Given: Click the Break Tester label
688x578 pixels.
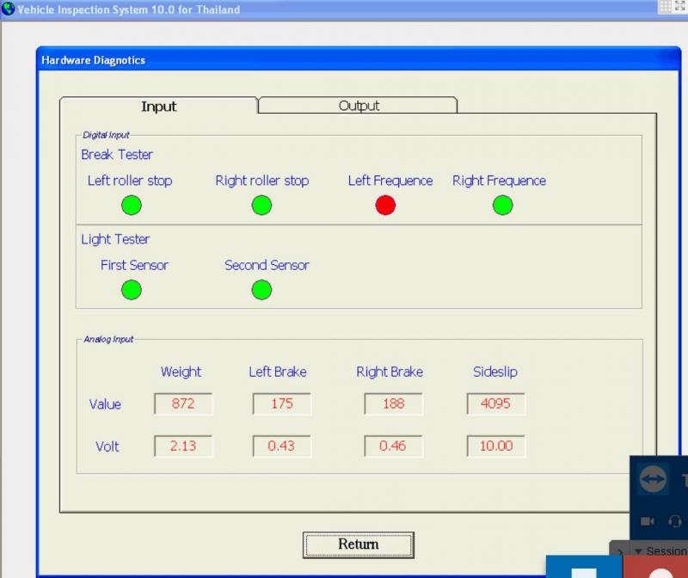Looking at the screenshot, I should [117, 155].
